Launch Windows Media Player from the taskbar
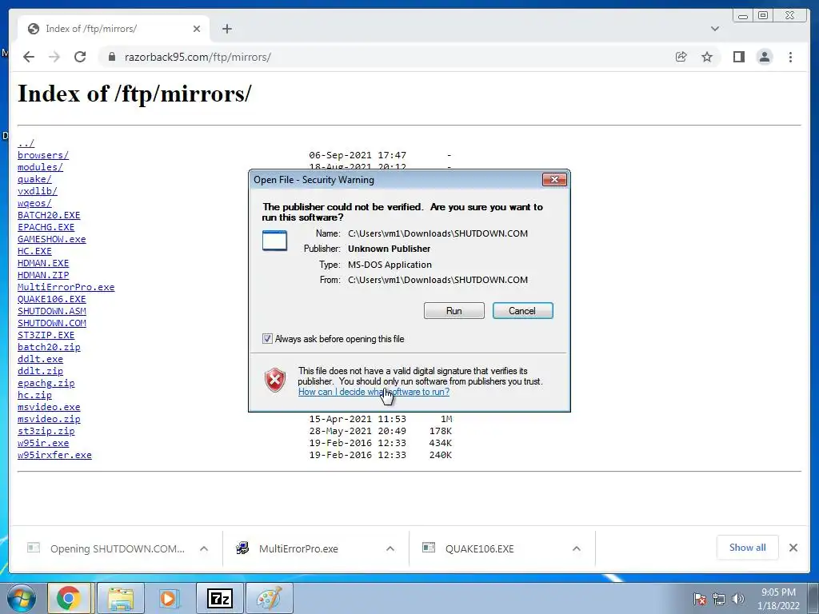 [168, 598]
